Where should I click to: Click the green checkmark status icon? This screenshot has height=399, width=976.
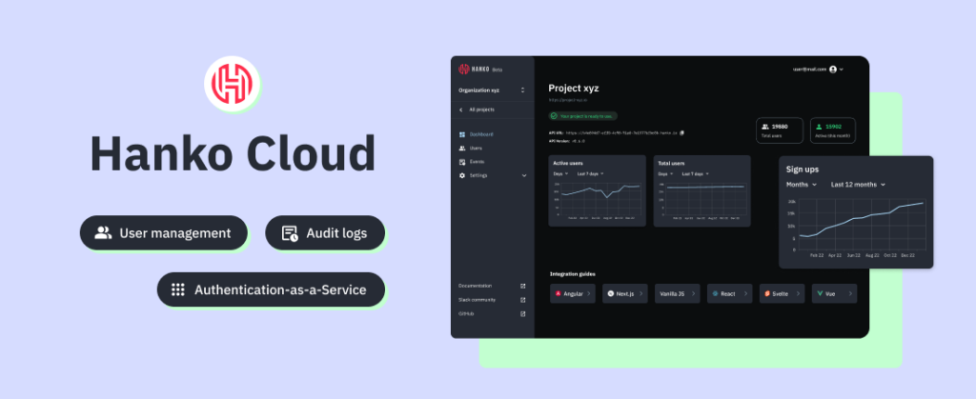[554, 116]
